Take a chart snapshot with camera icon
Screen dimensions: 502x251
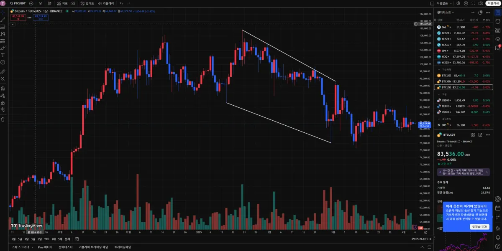481,3
